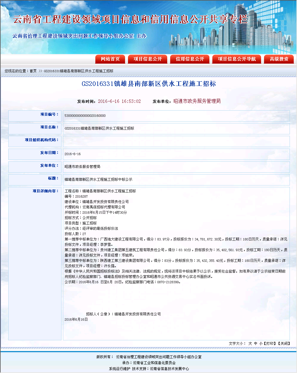
Task: Set font size to 中
Action: pos(255,343)
